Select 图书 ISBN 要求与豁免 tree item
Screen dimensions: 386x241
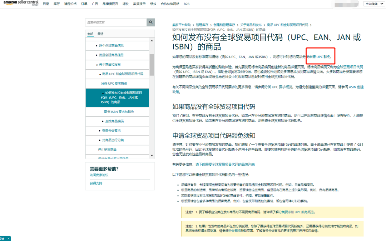point(119,112)
